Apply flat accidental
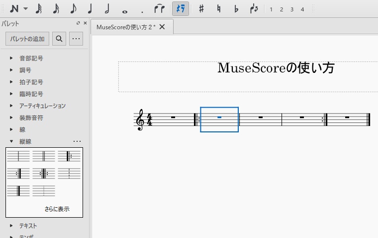Image resolution: width=378 pixels, height=238 pixels. click(x=236, y=9)
